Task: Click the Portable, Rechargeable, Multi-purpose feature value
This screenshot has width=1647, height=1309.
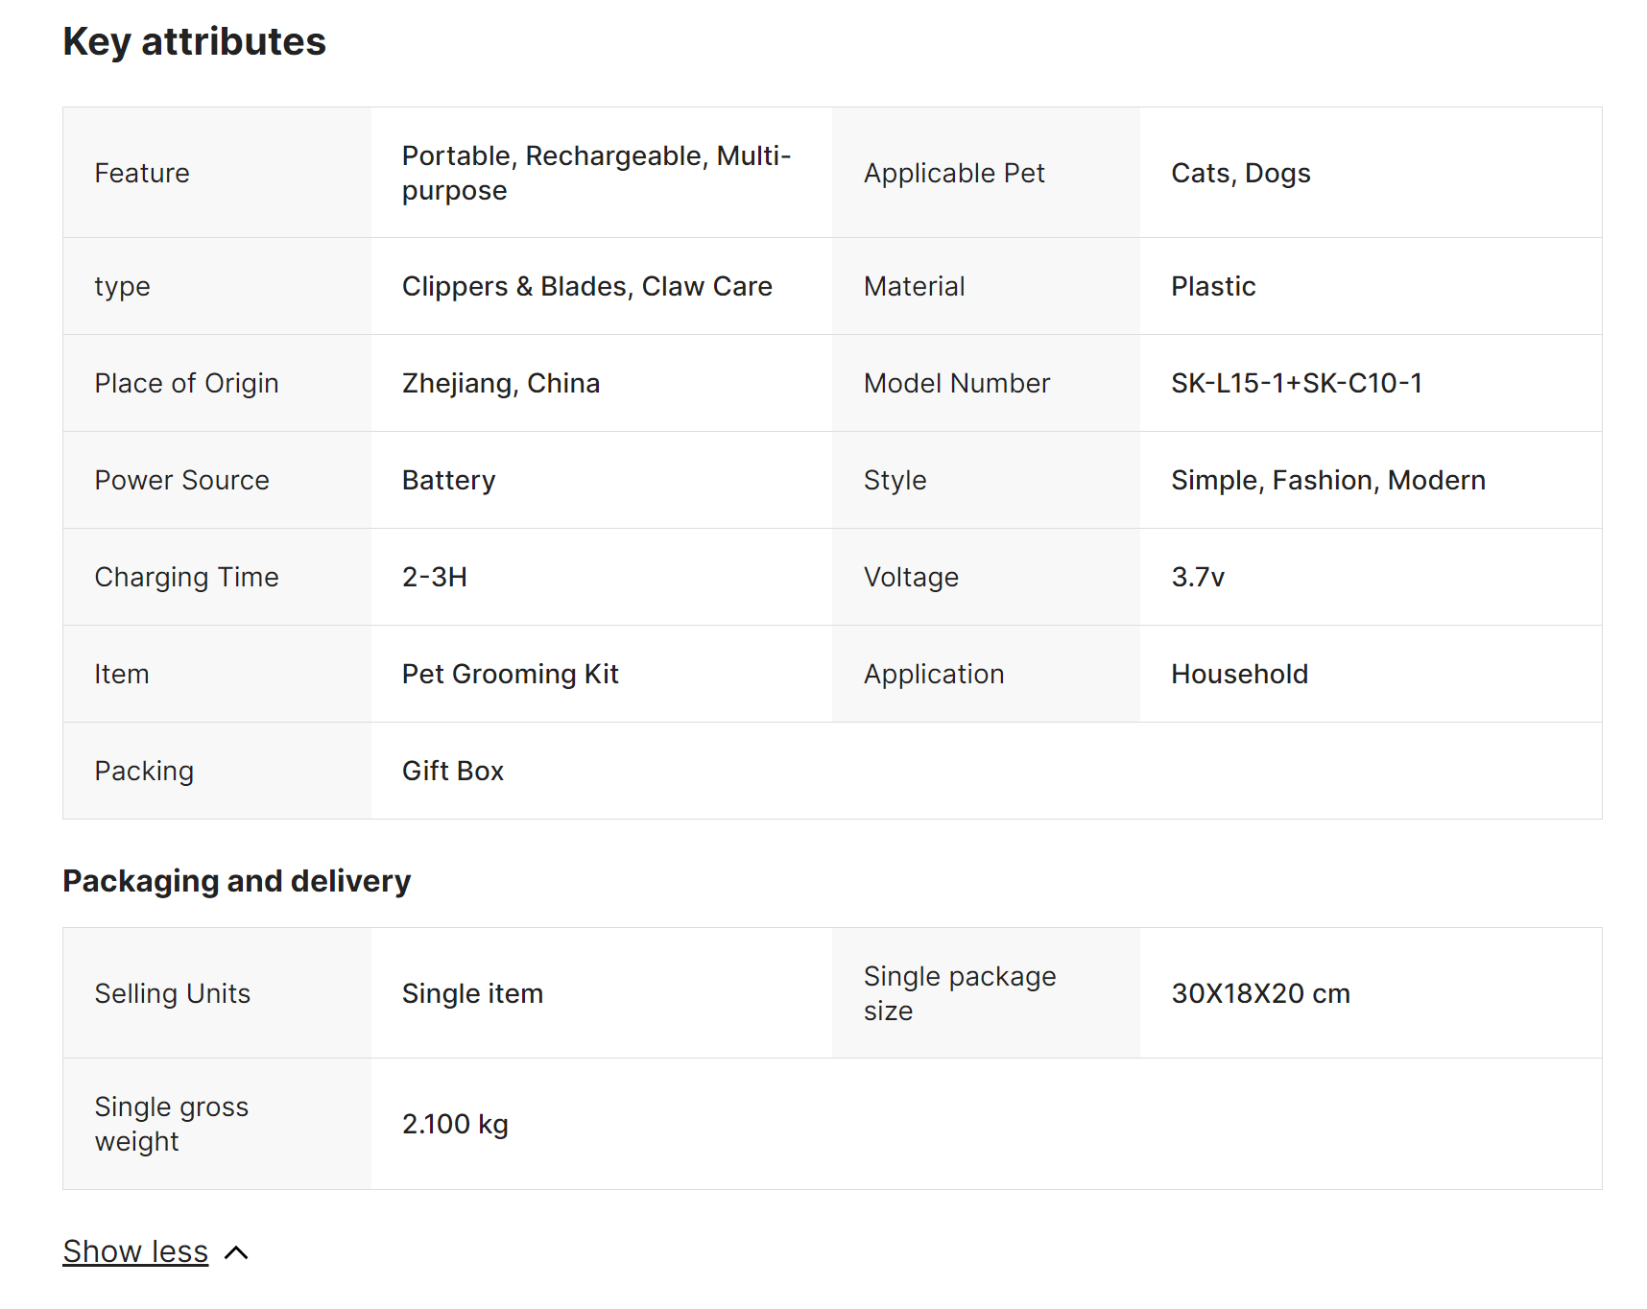Action: (595, 173)
